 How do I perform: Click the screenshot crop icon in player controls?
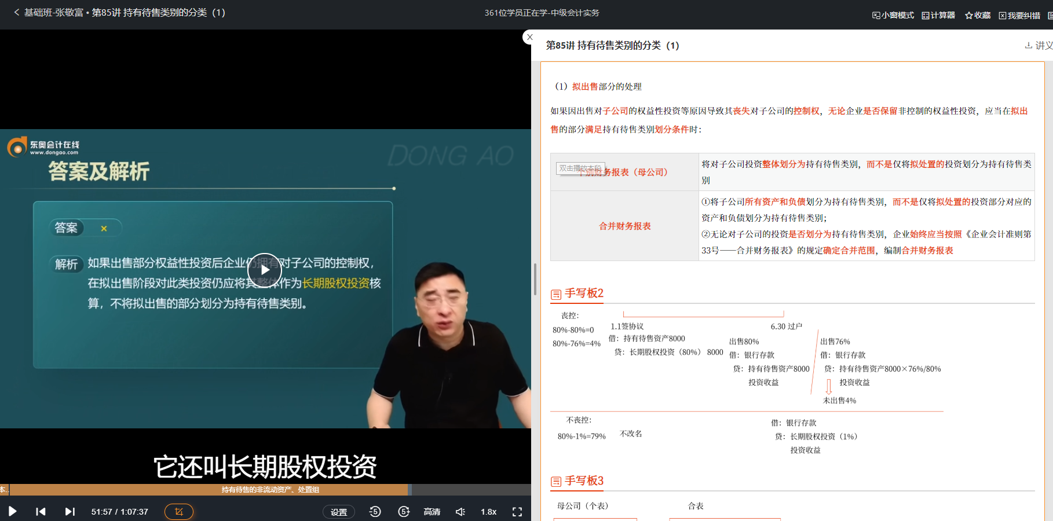click(178, 511)
